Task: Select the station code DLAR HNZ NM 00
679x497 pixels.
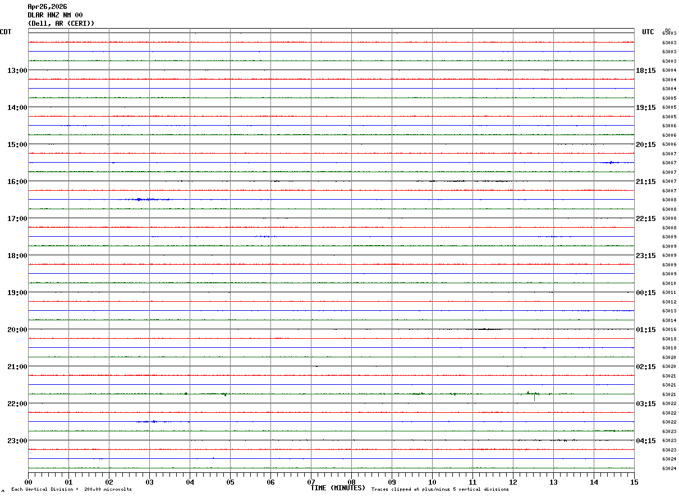Action: (x=55, y=15)
